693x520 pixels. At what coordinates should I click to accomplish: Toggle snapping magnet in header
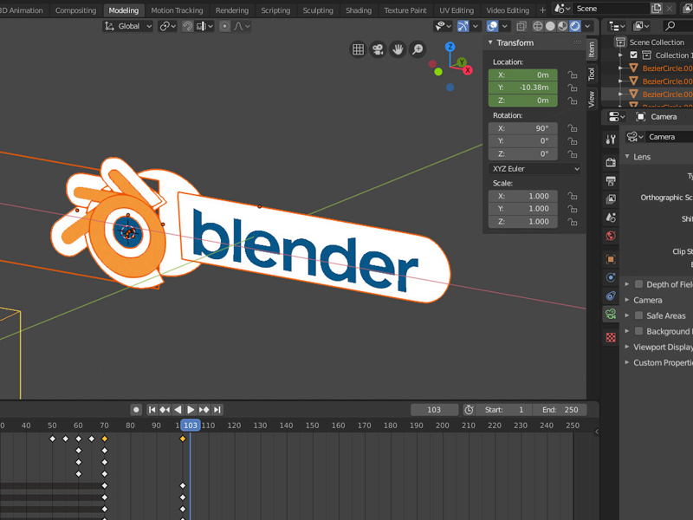point(187,26)
